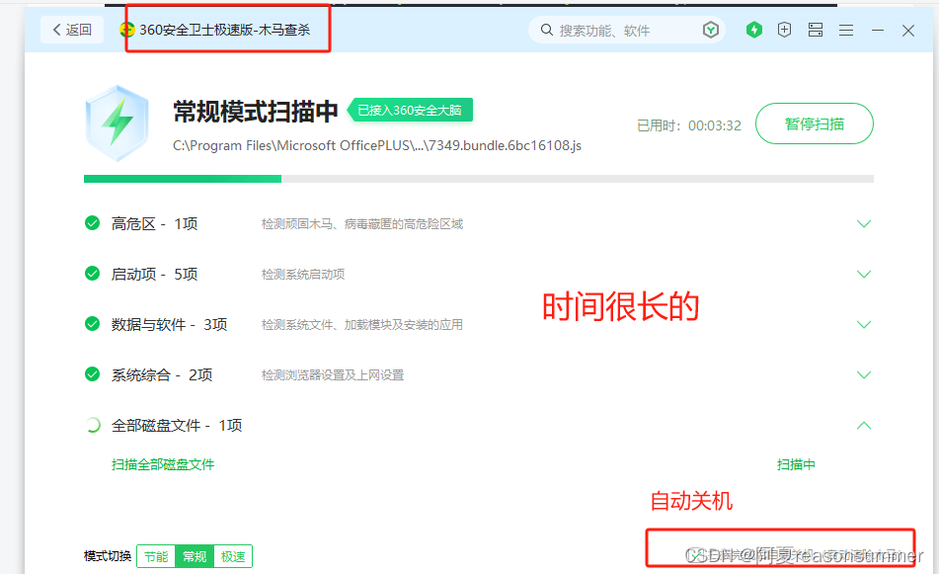Expand the 系统综合 row chevron

pyautogui.click(x=864, y=375)
